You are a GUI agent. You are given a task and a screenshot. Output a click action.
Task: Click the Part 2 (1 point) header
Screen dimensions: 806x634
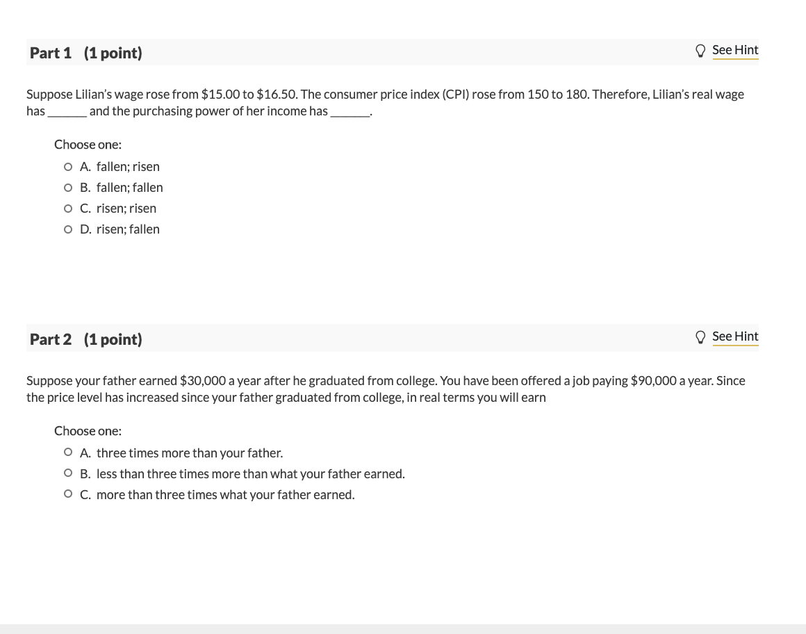point(85,339)
